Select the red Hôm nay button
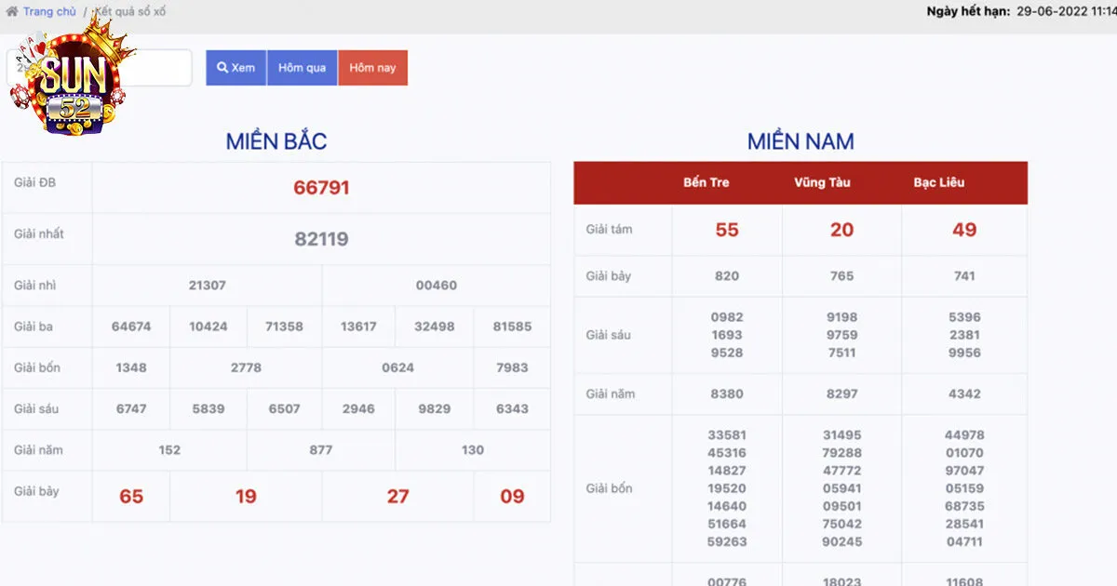Screen dimensions: 1117x586 pos(372,68)
